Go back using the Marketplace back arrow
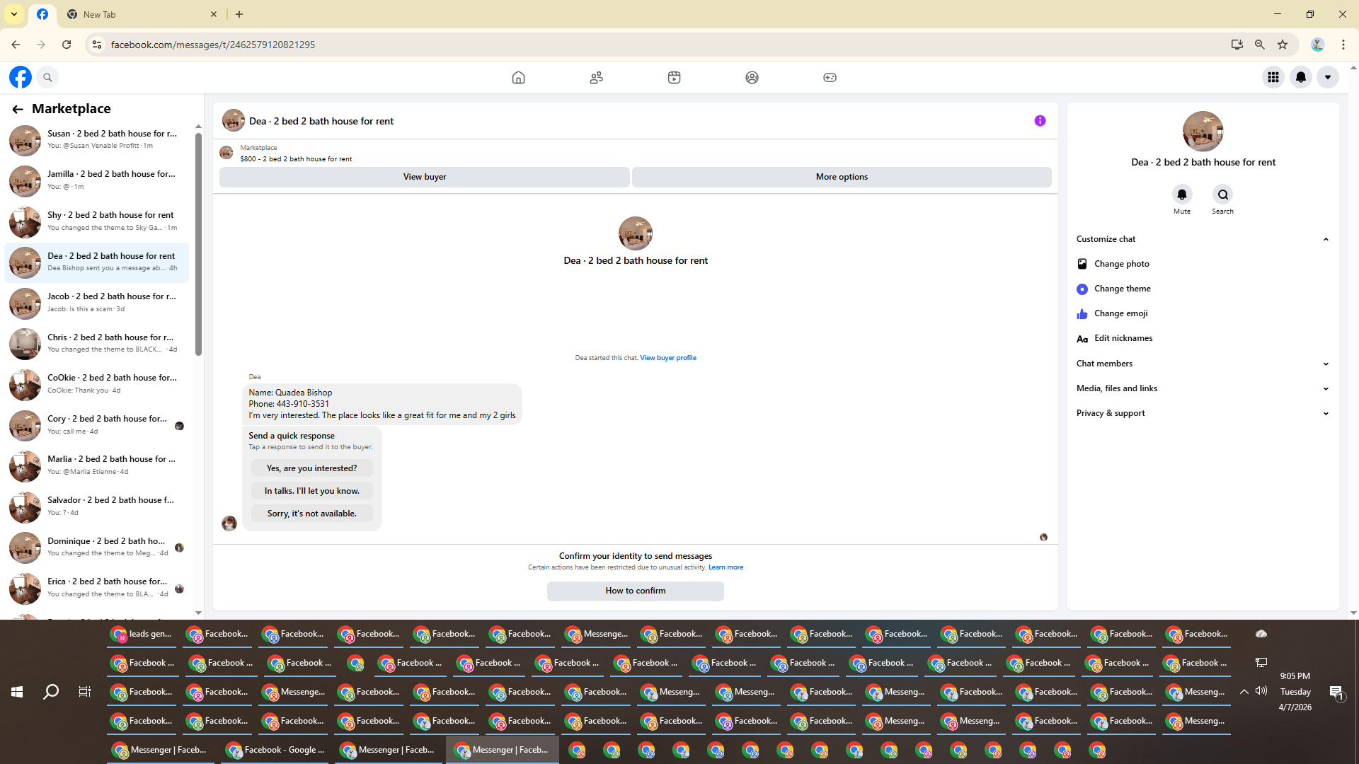Image resolution: width=1359 pixels, height=764 pixels. pyautogui.click(x=18, y=109)
